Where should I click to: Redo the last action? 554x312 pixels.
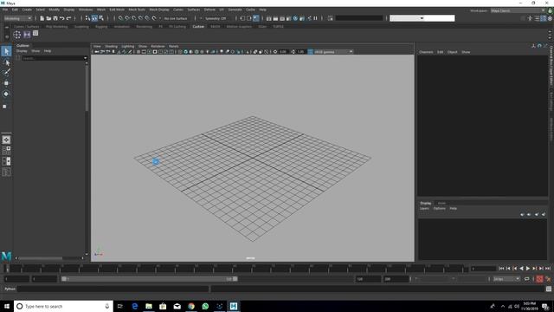[69, 18]
